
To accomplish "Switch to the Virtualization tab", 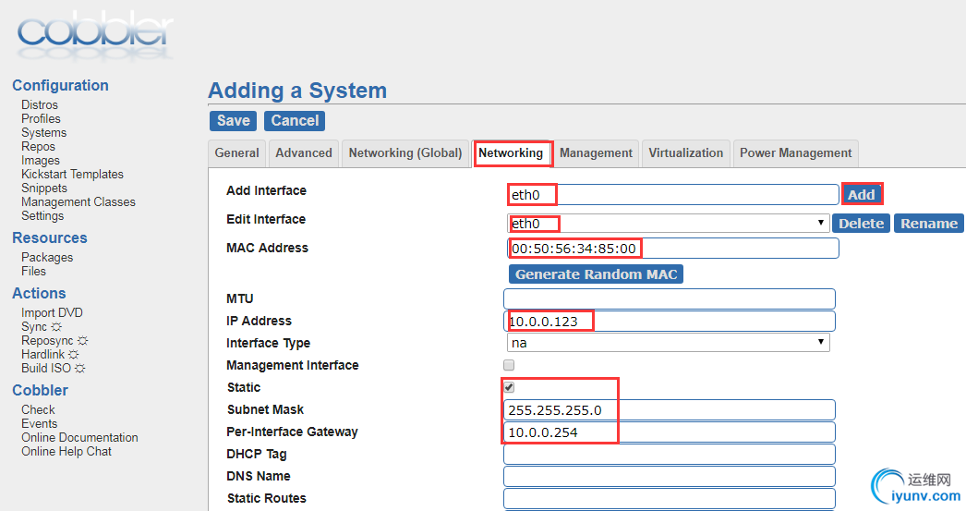I will [685, 152].
